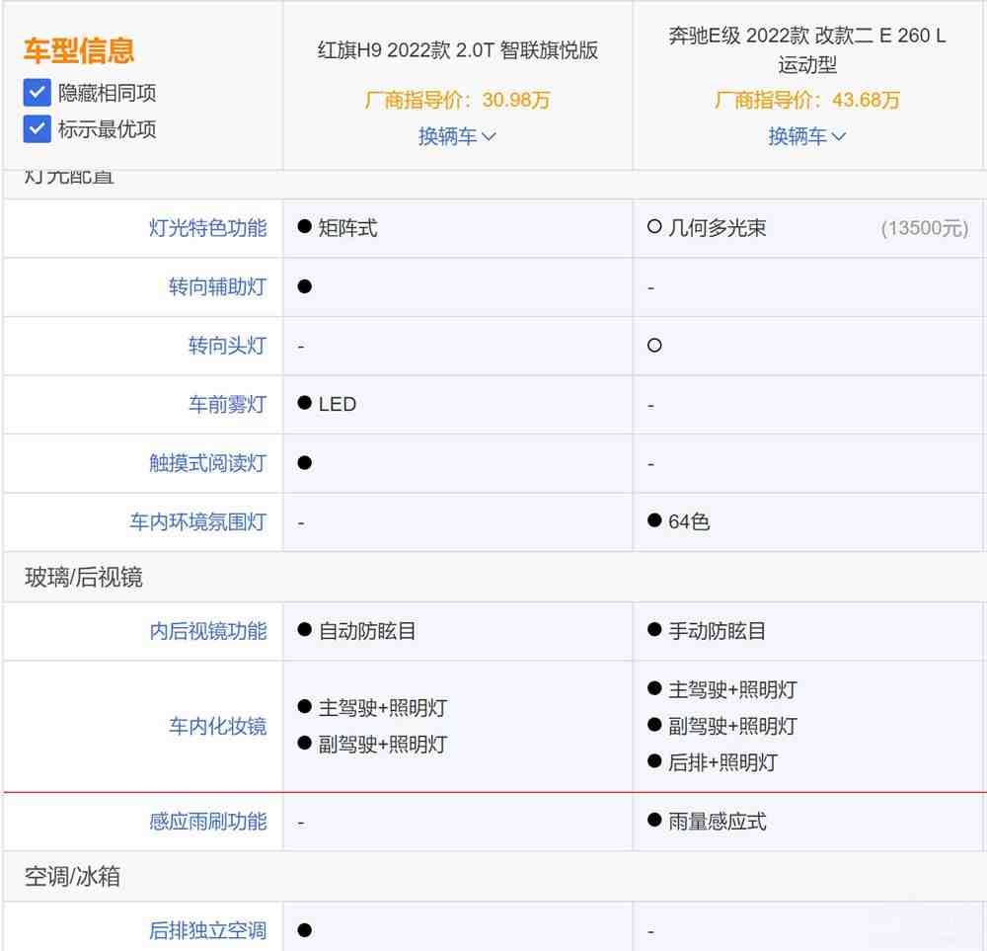Viewport: 987px width, 951px height.
Task: Click the dot next to 后排+照明灯
Action: point(653,761)
